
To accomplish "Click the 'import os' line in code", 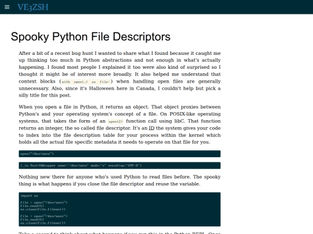I will coord(29,196).
